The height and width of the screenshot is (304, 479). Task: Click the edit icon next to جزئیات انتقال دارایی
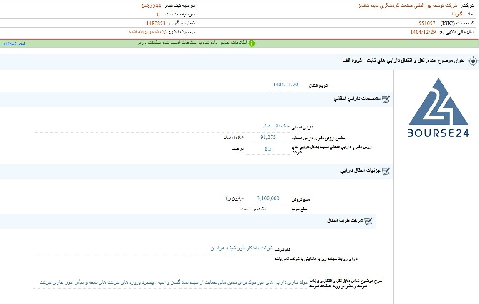pos(386,171)
